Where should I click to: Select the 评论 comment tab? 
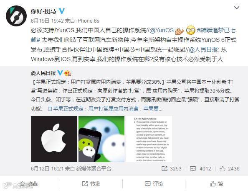(154, 184)
